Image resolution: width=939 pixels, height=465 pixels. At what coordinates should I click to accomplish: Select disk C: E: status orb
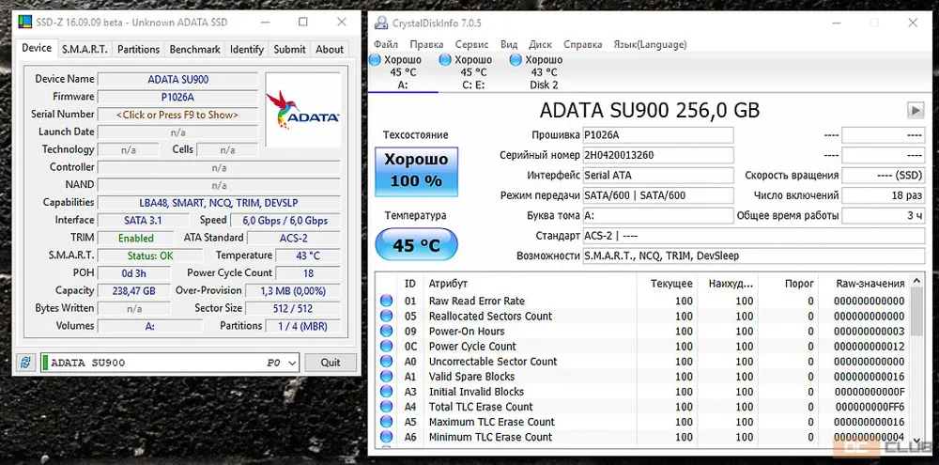coord(447,60)
